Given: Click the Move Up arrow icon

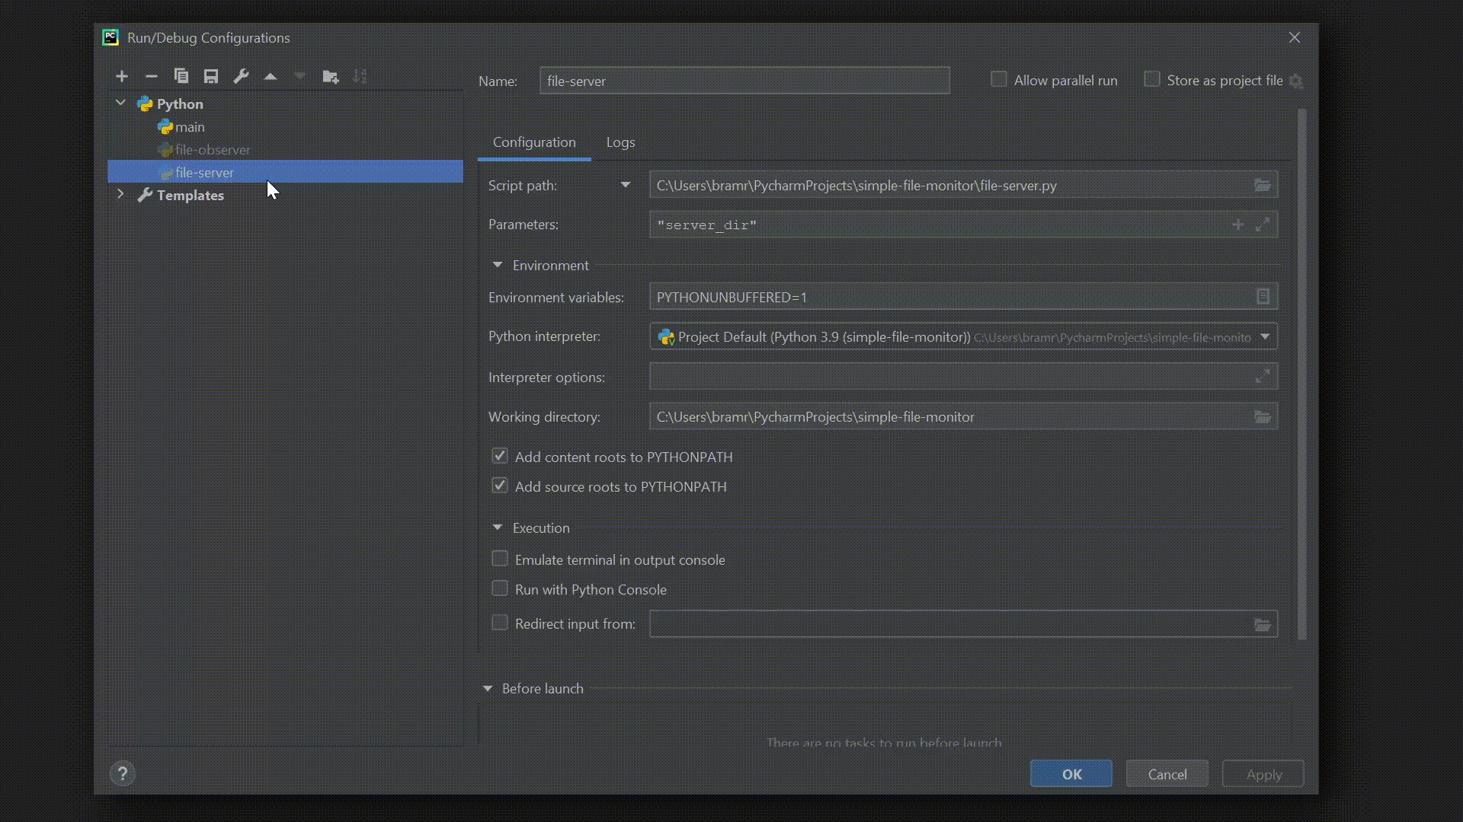Looking at the screenshot, I should click(x=271, y=76).
